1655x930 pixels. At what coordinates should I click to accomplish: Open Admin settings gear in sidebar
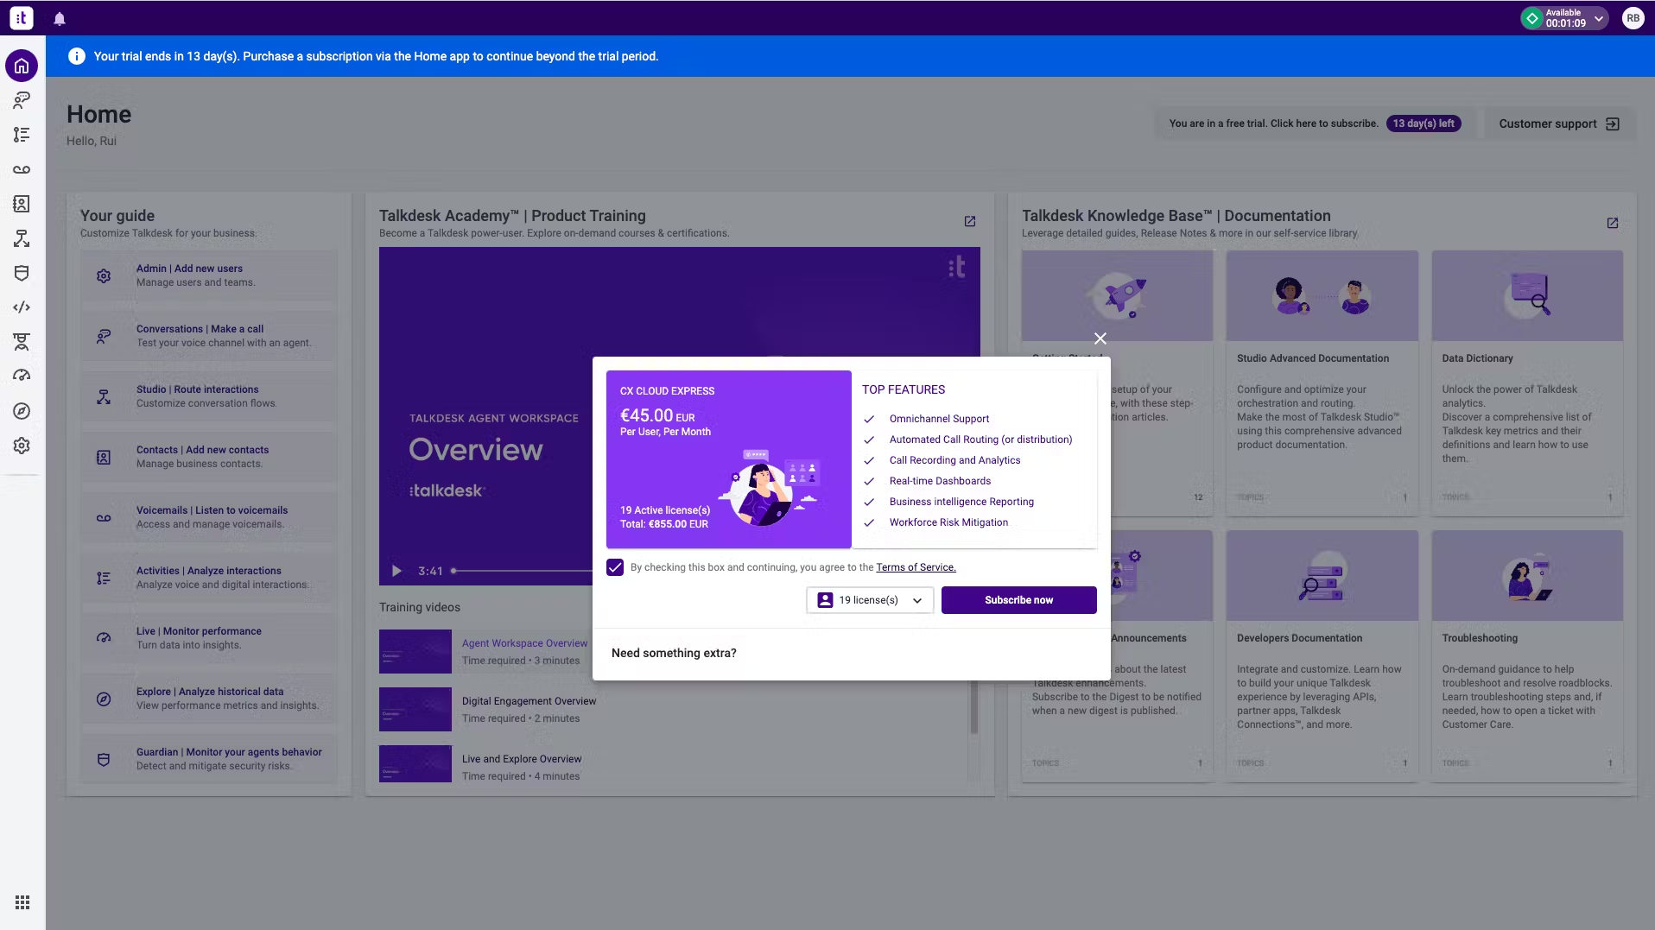[x=22, y=446]
